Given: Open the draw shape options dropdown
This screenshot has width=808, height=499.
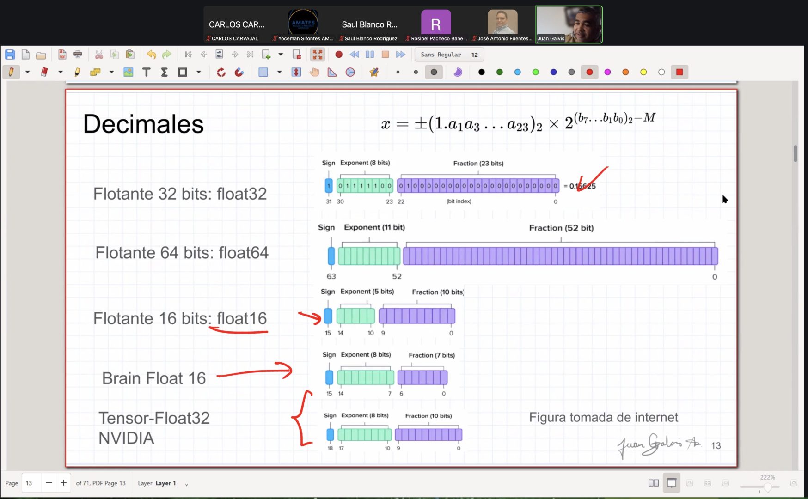Looking at the screenshot, I should (199, 72).
